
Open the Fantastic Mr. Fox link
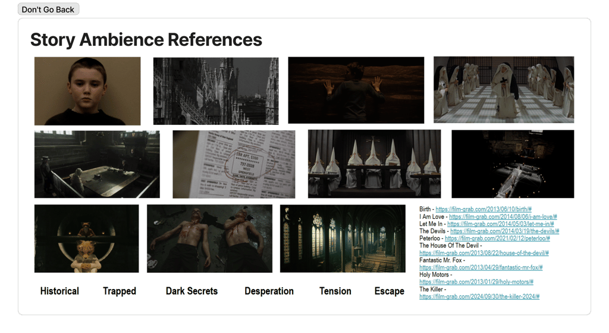[x=481, y=268]
